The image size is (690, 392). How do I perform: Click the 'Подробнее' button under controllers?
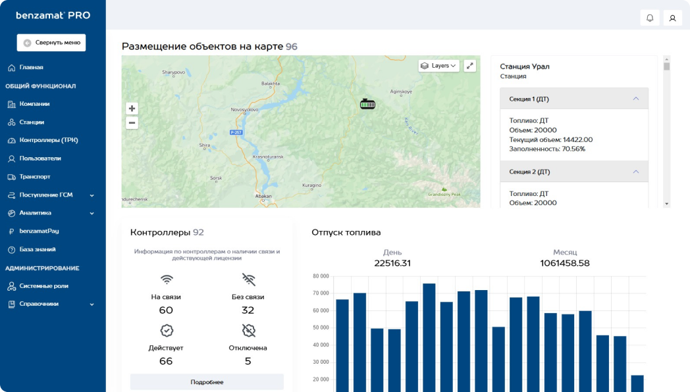pyautogui.click(x=207, y=382)
